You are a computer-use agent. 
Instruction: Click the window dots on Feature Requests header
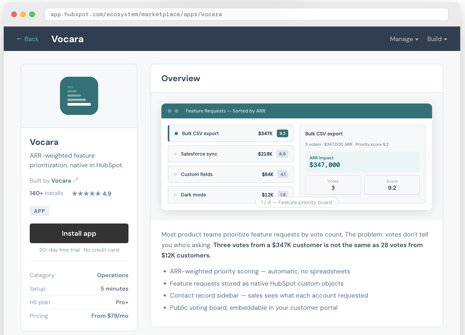point(173,111)
